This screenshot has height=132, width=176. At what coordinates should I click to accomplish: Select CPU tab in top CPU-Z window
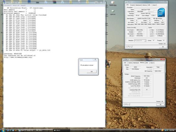coord(128,5)
